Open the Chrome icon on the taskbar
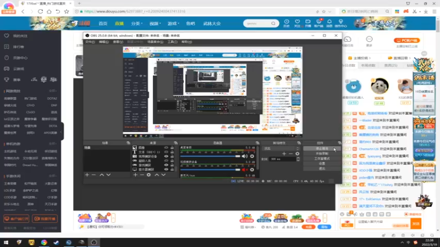This screenshot has height=247, width=440. coord(44,242)
